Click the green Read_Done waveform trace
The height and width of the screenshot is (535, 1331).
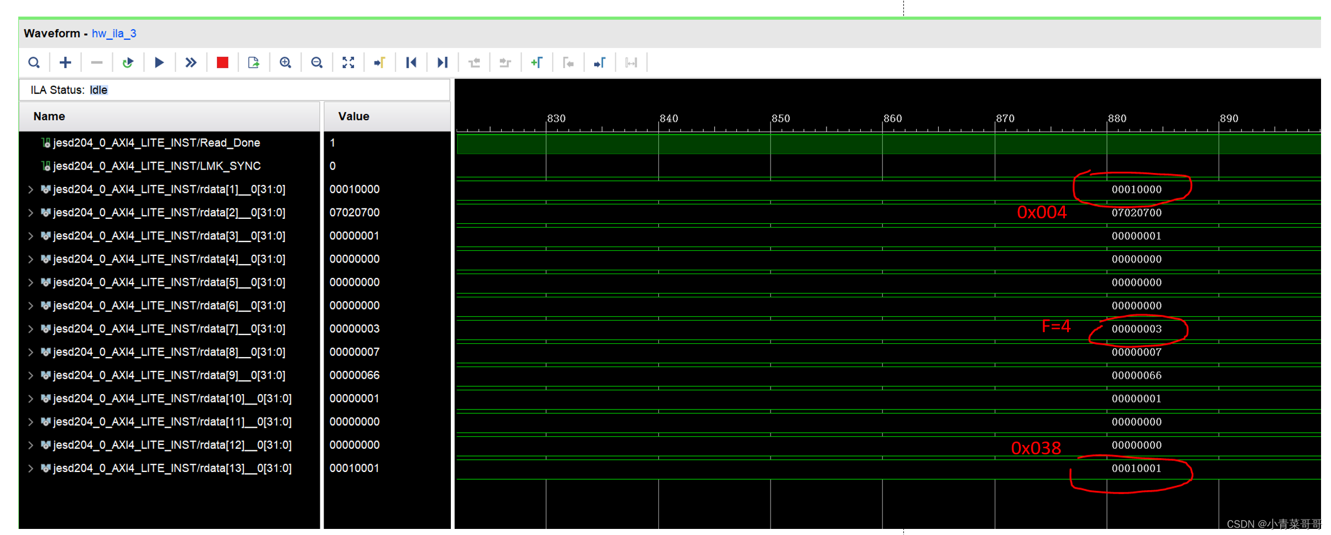click(888, 144)
